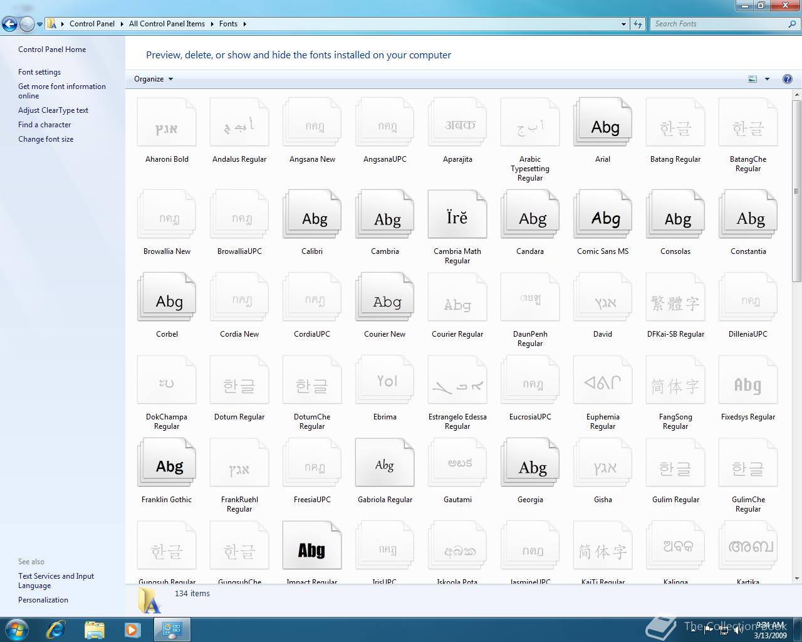
Task: Click the Control Panel taskbar button
Action: (172, 629)
